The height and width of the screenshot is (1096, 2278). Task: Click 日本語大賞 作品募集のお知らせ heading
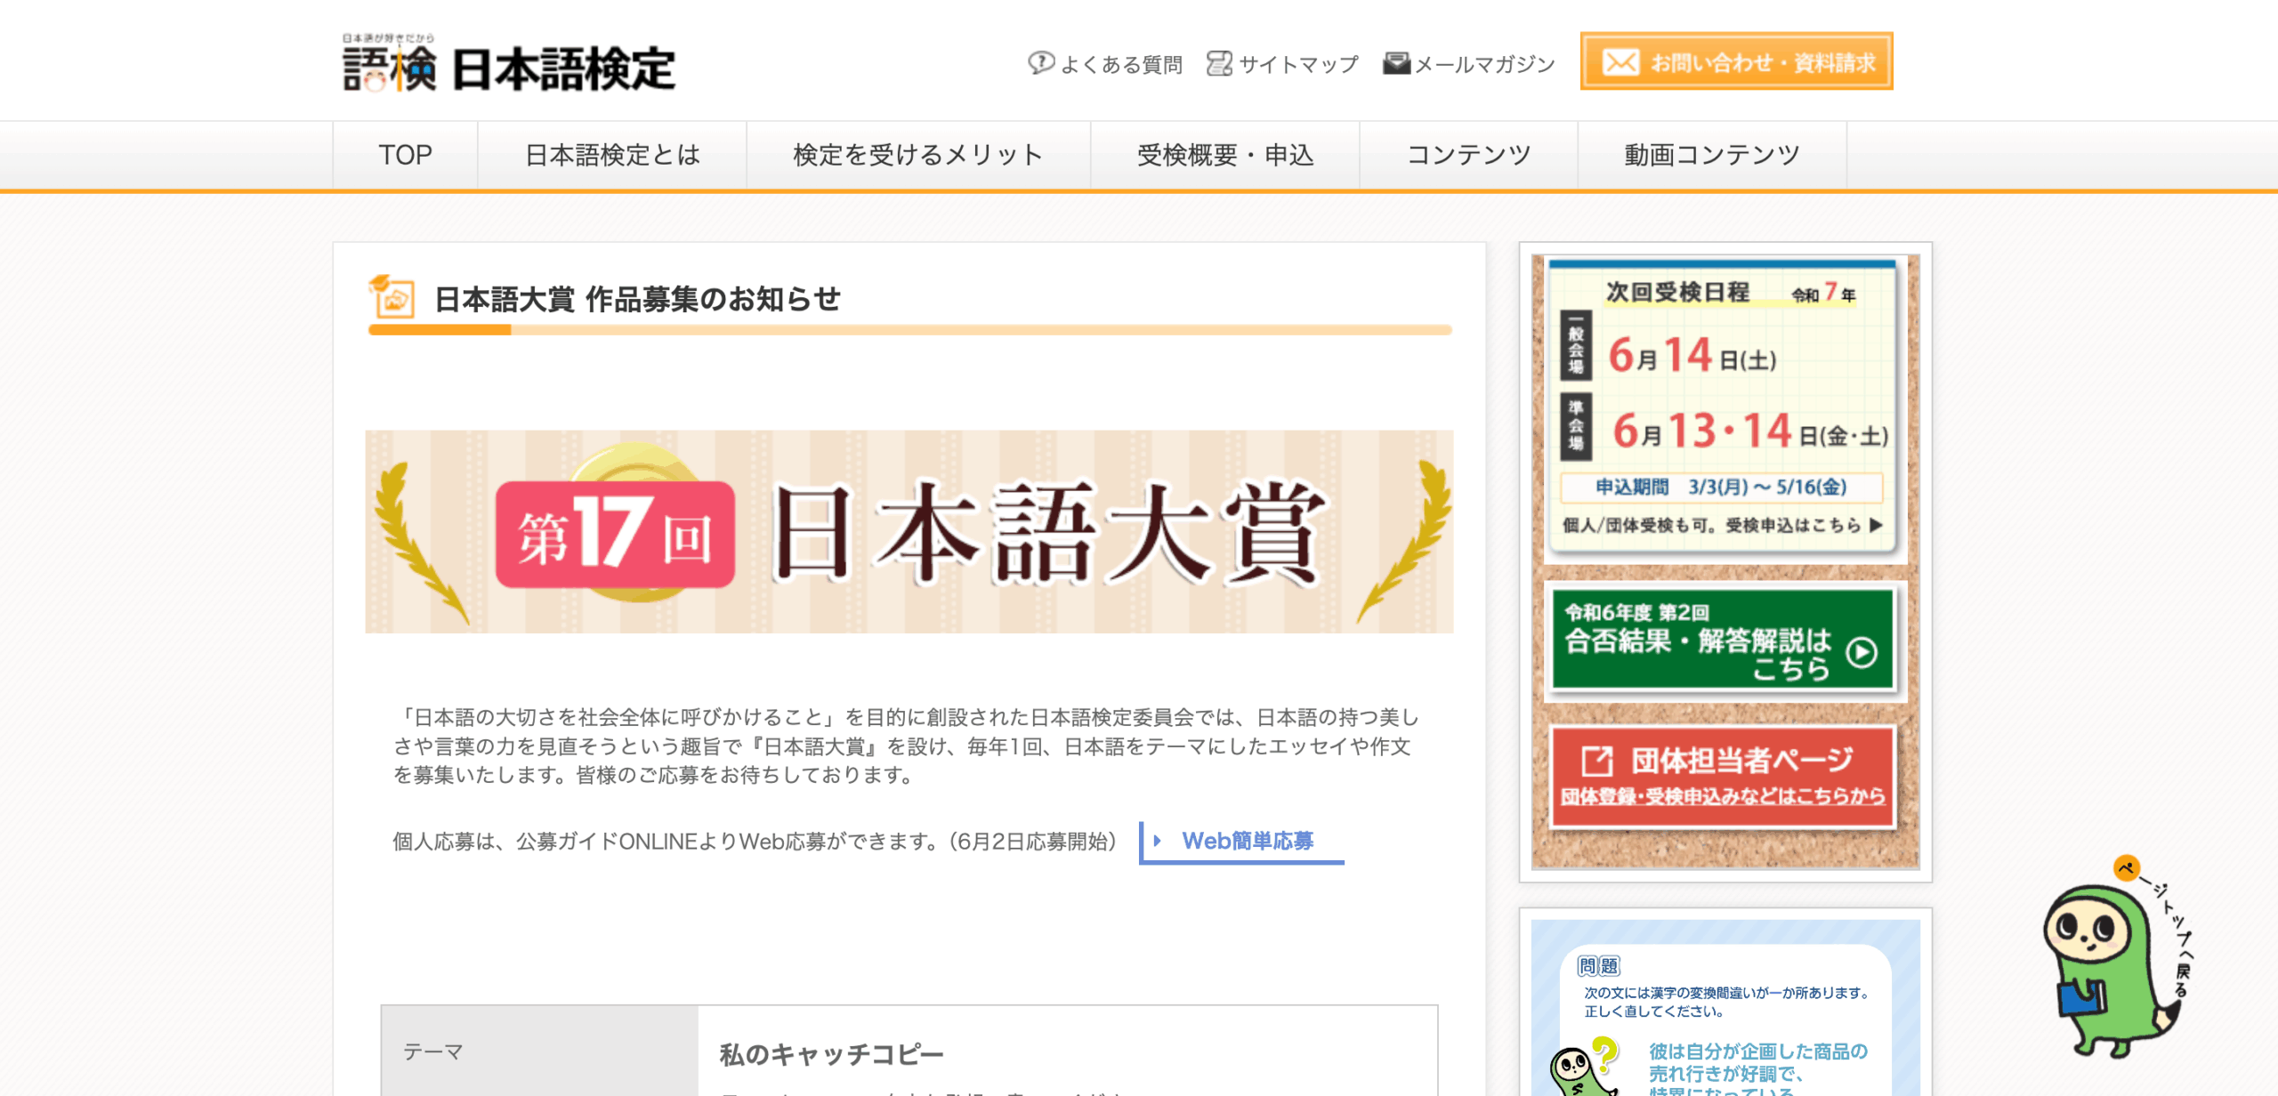click(x=637, y=299)
